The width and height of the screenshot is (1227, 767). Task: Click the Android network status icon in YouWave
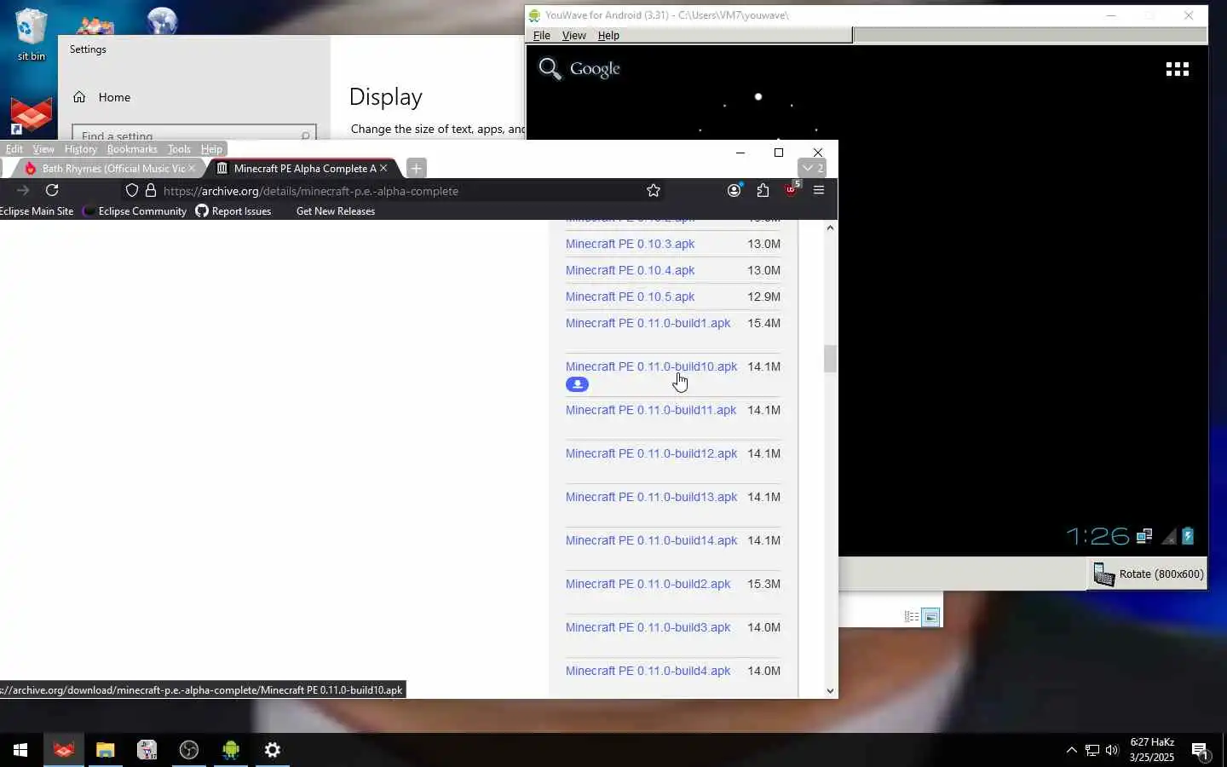(x=1144, y=536)
